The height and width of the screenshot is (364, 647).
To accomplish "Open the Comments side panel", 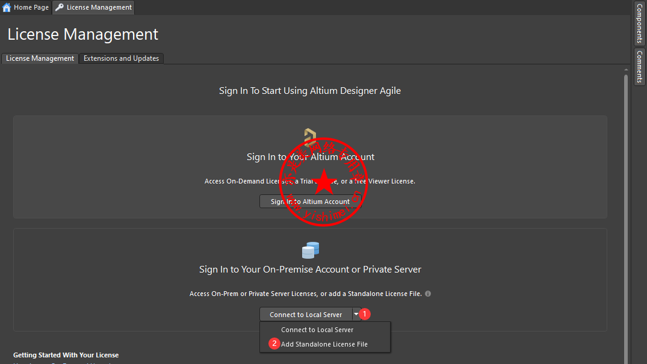I will (639, 66).
